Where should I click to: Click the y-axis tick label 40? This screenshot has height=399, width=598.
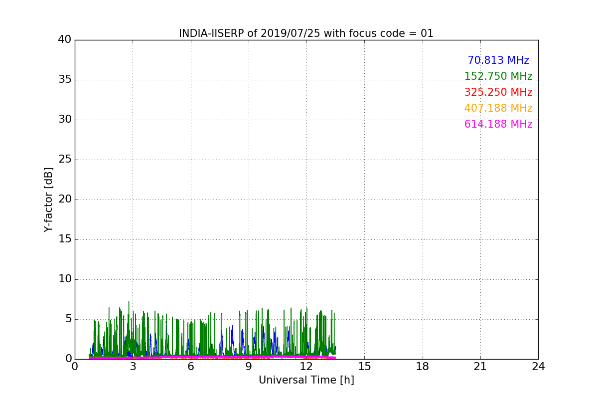coord(65,40)
